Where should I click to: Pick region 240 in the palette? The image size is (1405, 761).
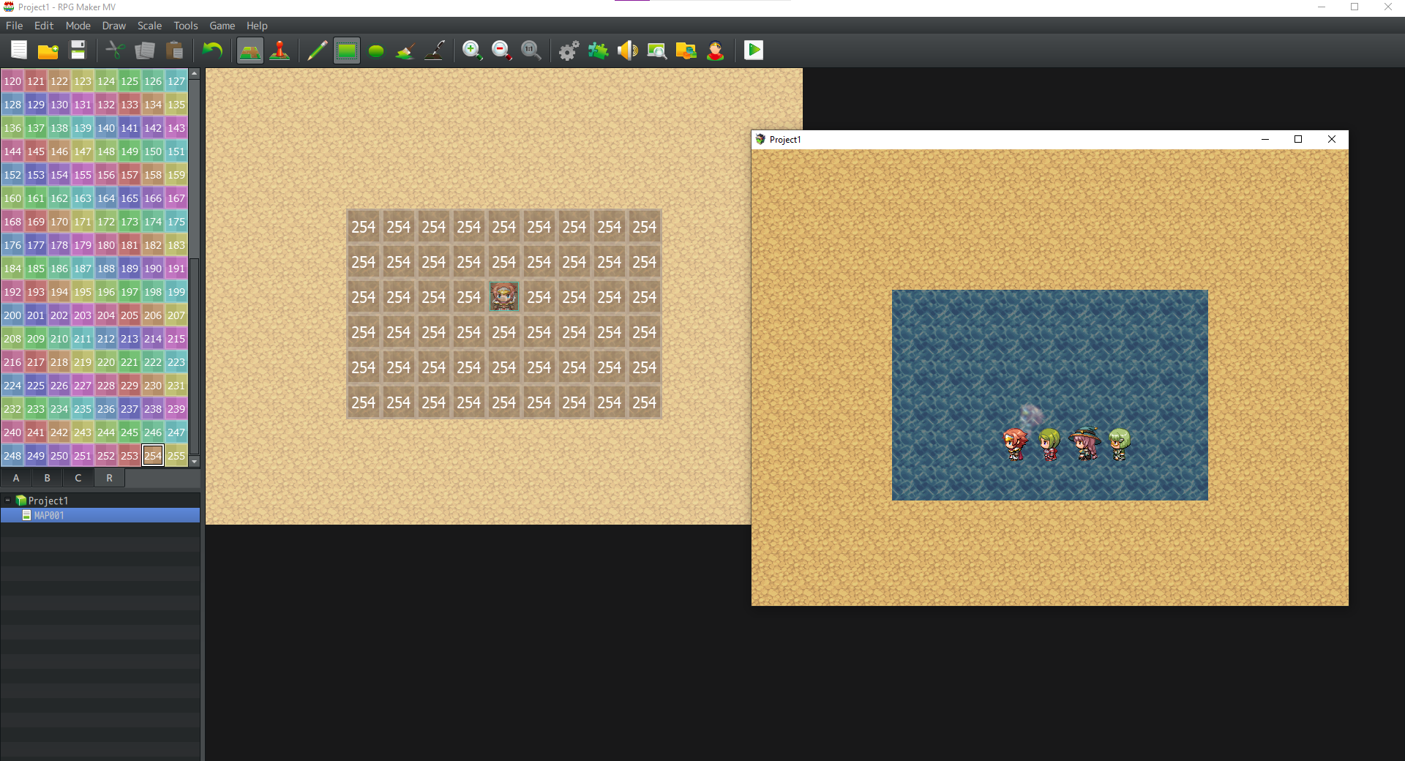pyautogui.click(x=12, y=432)
